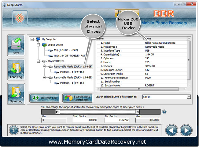Open slider help question mark icon
This screenshot has height=147, width=199.
click(x=164, y=112)
